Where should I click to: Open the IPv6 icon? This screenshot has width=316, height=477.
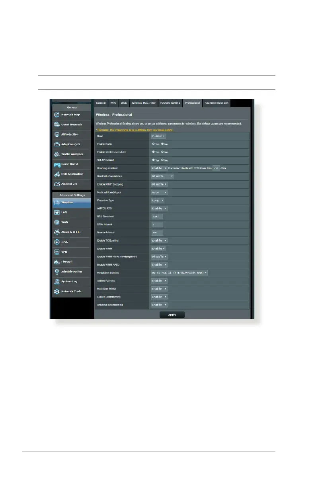[x=57, y=242]
